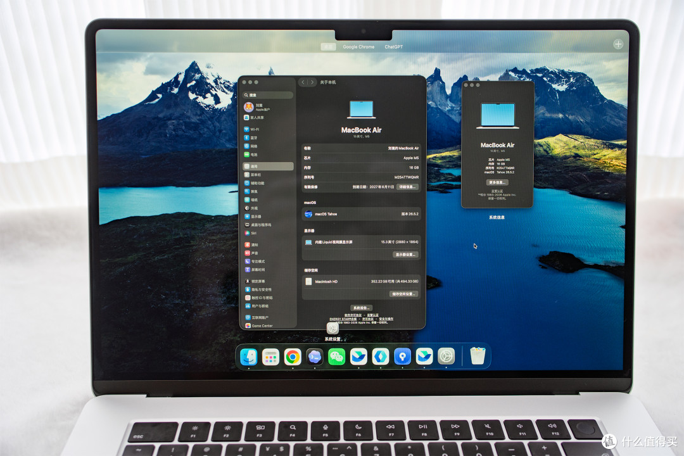Screen dimensions: 684x456
Task: Open 显示器设置 (Display Settings) button
Action: pos(406,255)
